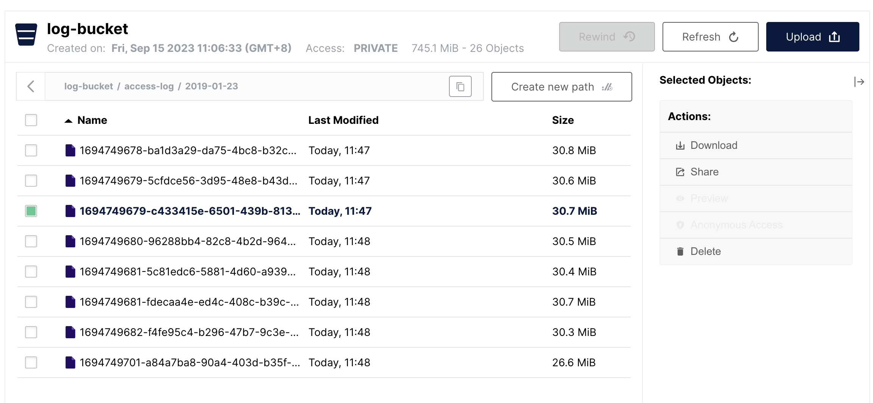Click the file icon for 1694749678-ba1d3a29 object
This screenshot has width=873, height=403.
70,150
